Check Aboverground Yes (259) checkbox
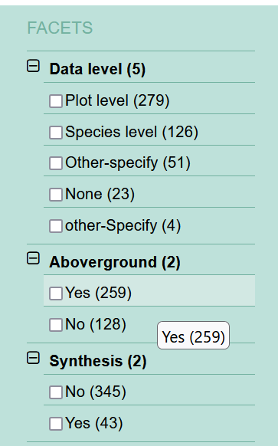The width and height of the screenshot is (278, 446). (x=56, y=294)
